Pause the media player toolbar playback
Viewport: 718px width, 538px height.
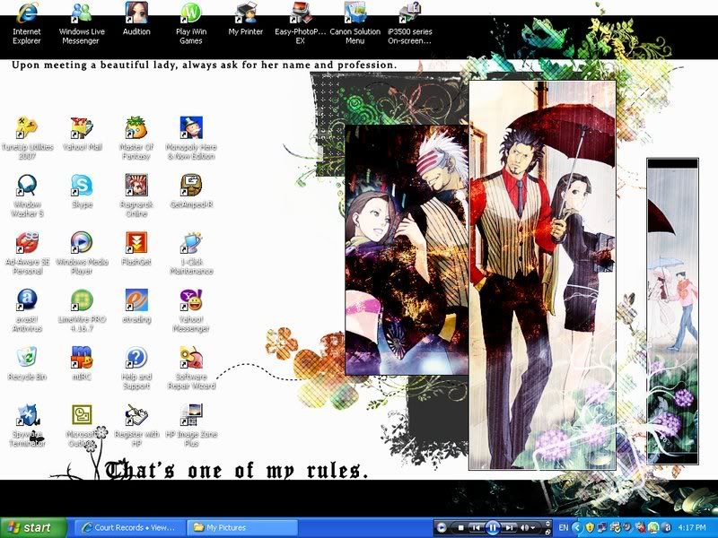[493, 528]
